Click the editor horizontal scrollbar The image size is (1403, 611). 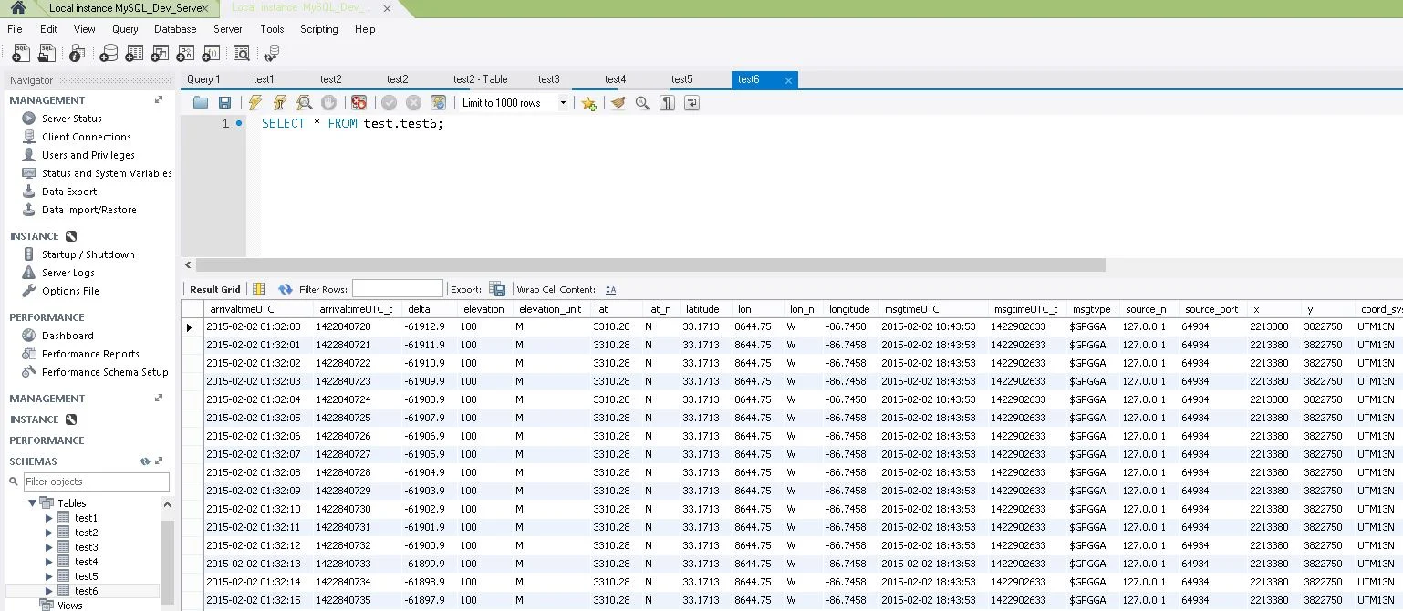click(650, 265)
